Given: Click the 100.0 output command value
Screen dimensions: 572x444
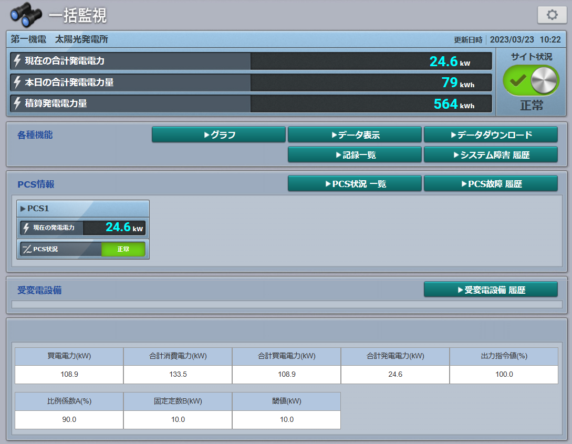Looking at the screenshot, I should tap(504, 374).
